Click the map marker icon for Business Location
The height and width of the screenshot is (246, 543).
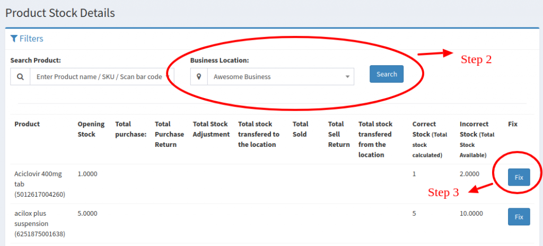pyautogui.click(x=199, y=77)
